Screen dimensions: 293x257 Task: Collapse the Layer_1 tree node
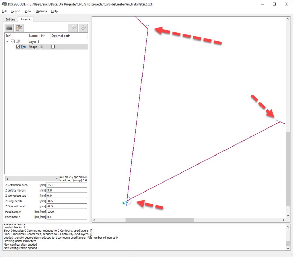(7, 42)
